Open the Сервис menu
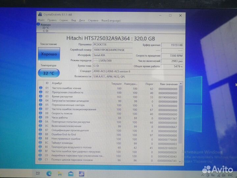The height and width of the screenshot is (178, 237). coord(64,20)
